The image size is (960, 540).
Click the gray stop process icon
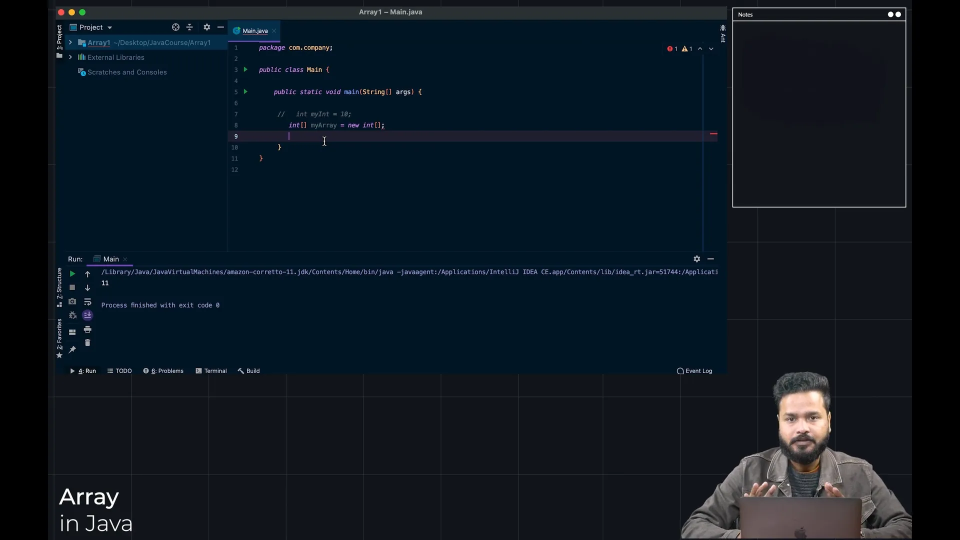72,287
